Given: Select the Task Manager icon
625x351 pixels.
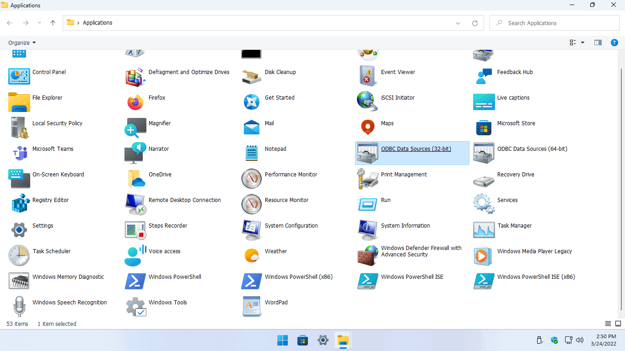Looking at the screenshot, I should [x=484, y=230].
